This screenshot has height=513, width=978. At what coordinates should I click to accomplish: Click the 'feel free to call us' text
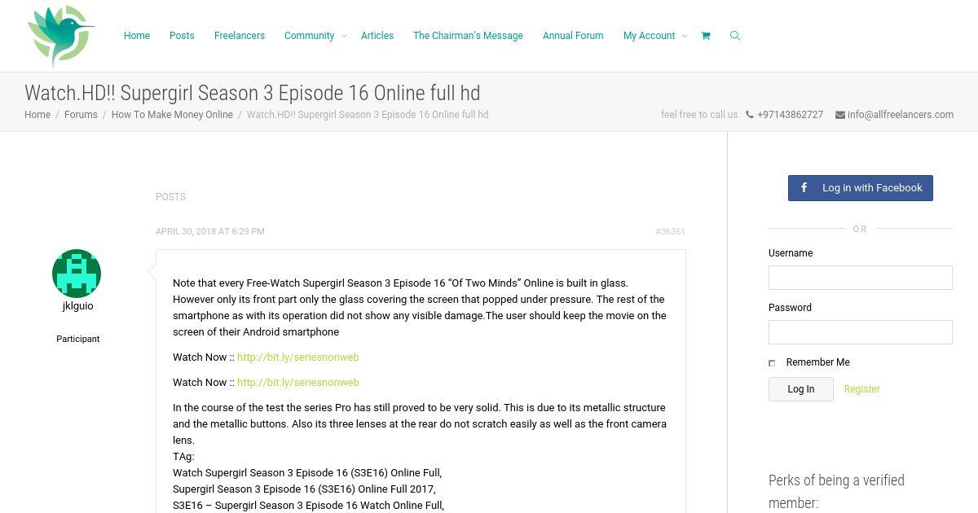pos(699,115)
